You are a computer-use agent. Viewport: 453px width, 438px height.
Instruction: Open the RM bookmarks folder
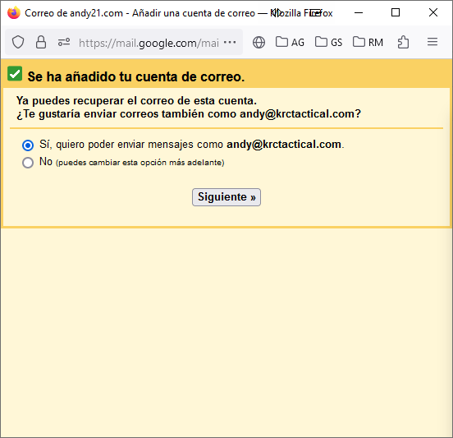[x=368, y=42]
